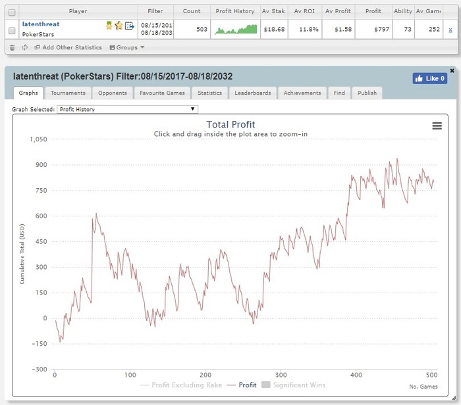461x405 pixels.
Task: Click the Av Profit column header
Action: point(338,11)
